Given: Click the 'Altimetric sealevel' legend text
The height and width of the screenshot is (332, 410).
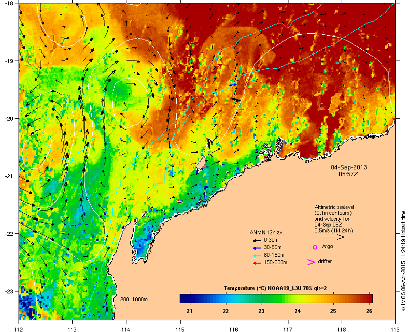Looking at the screenshot, I should pos(334,207).
